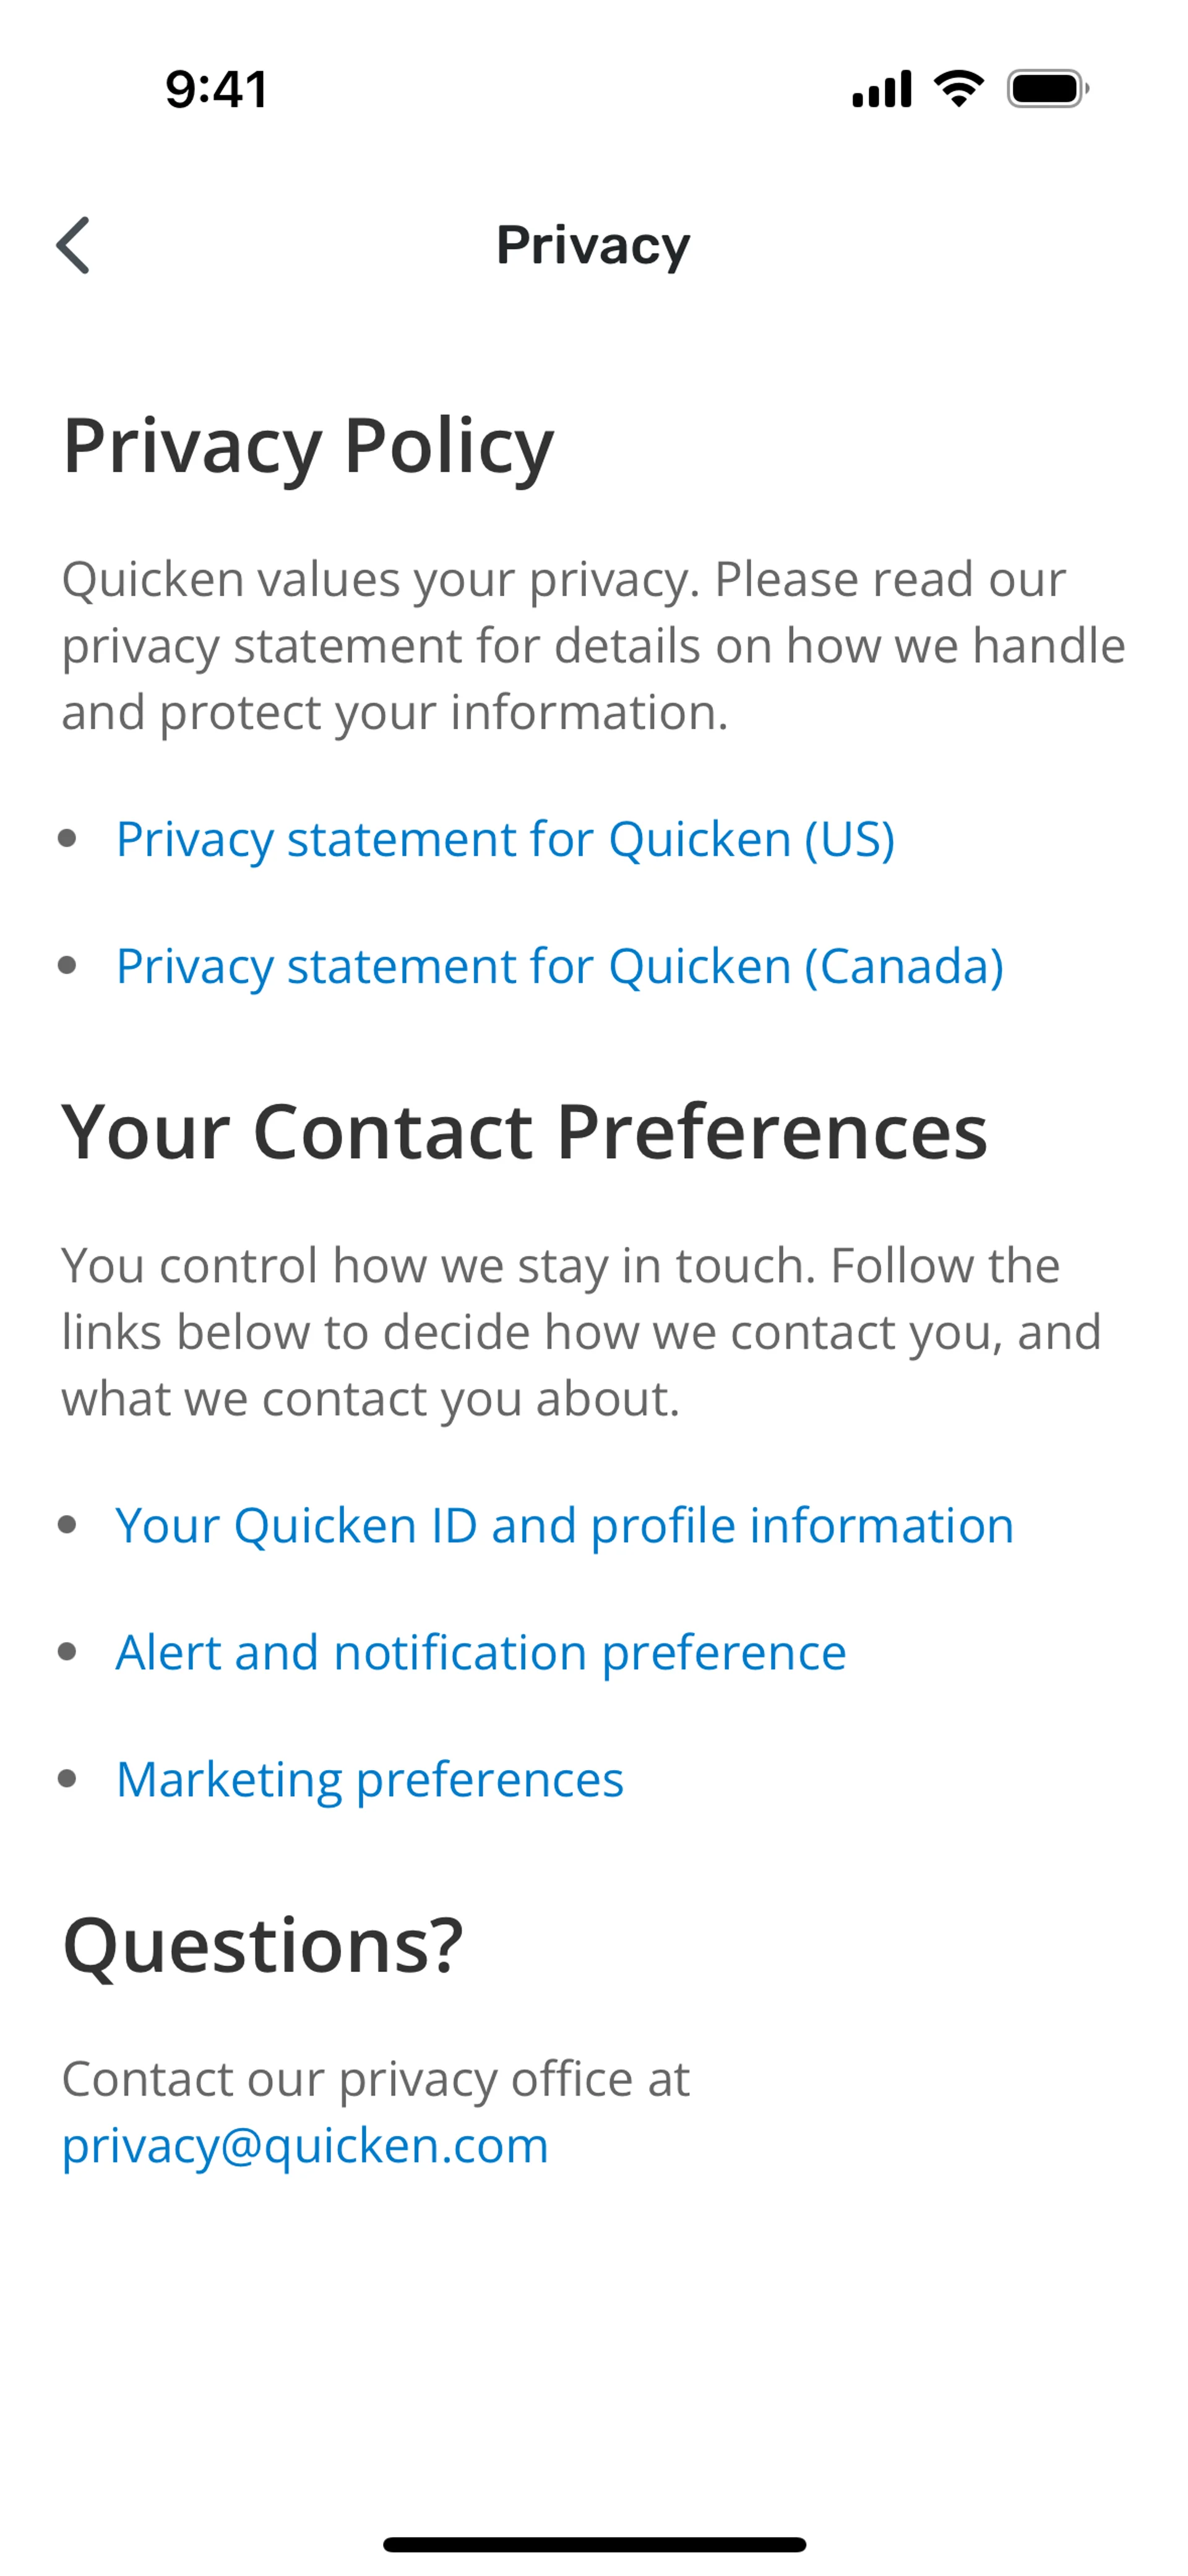
Task: Open the Marketing preferences link
Action: [370, 1780]
